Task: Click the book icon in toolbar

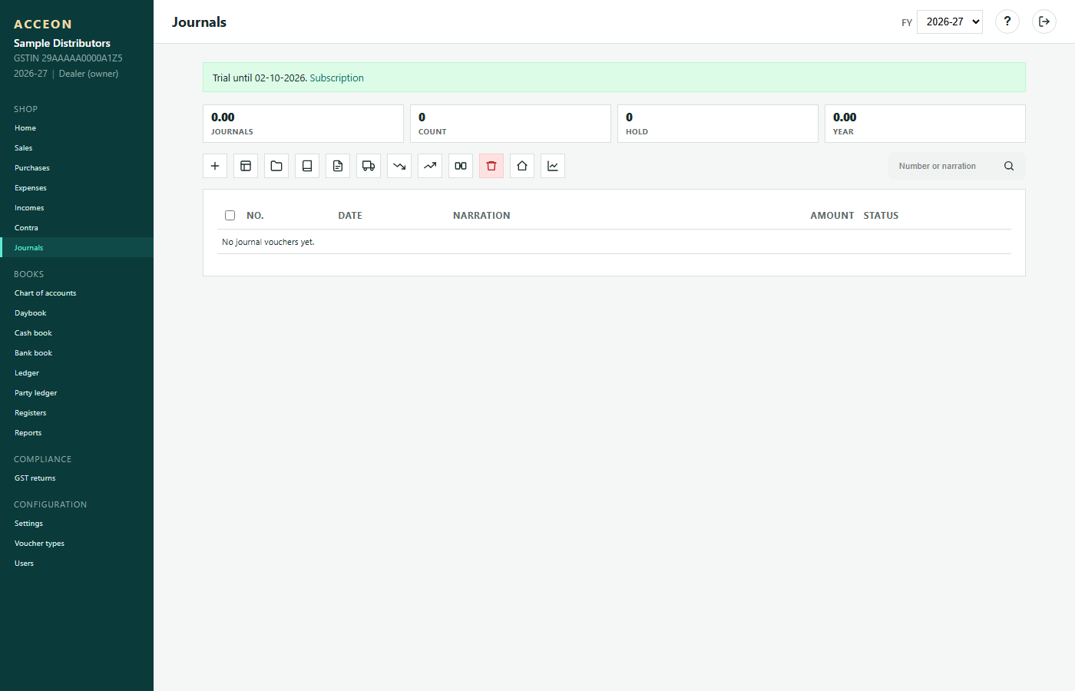Action: coord(307,166)
